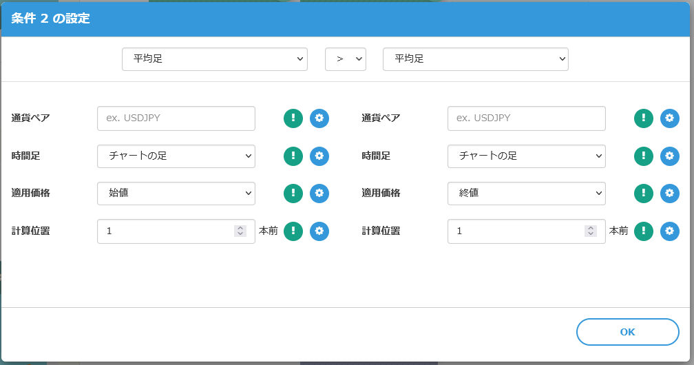
Task: Expand left 適用価格 始値 dropdown
Action: [x=176, y=194]
